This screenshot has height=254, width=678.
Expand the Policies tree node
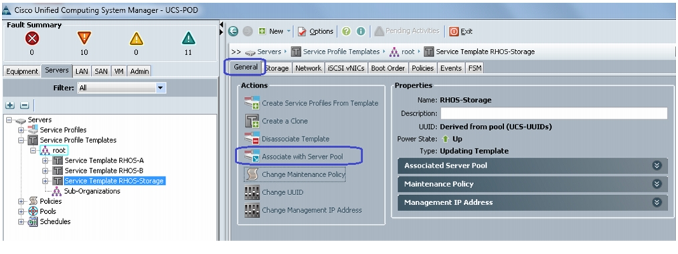(x=20, y=201)
